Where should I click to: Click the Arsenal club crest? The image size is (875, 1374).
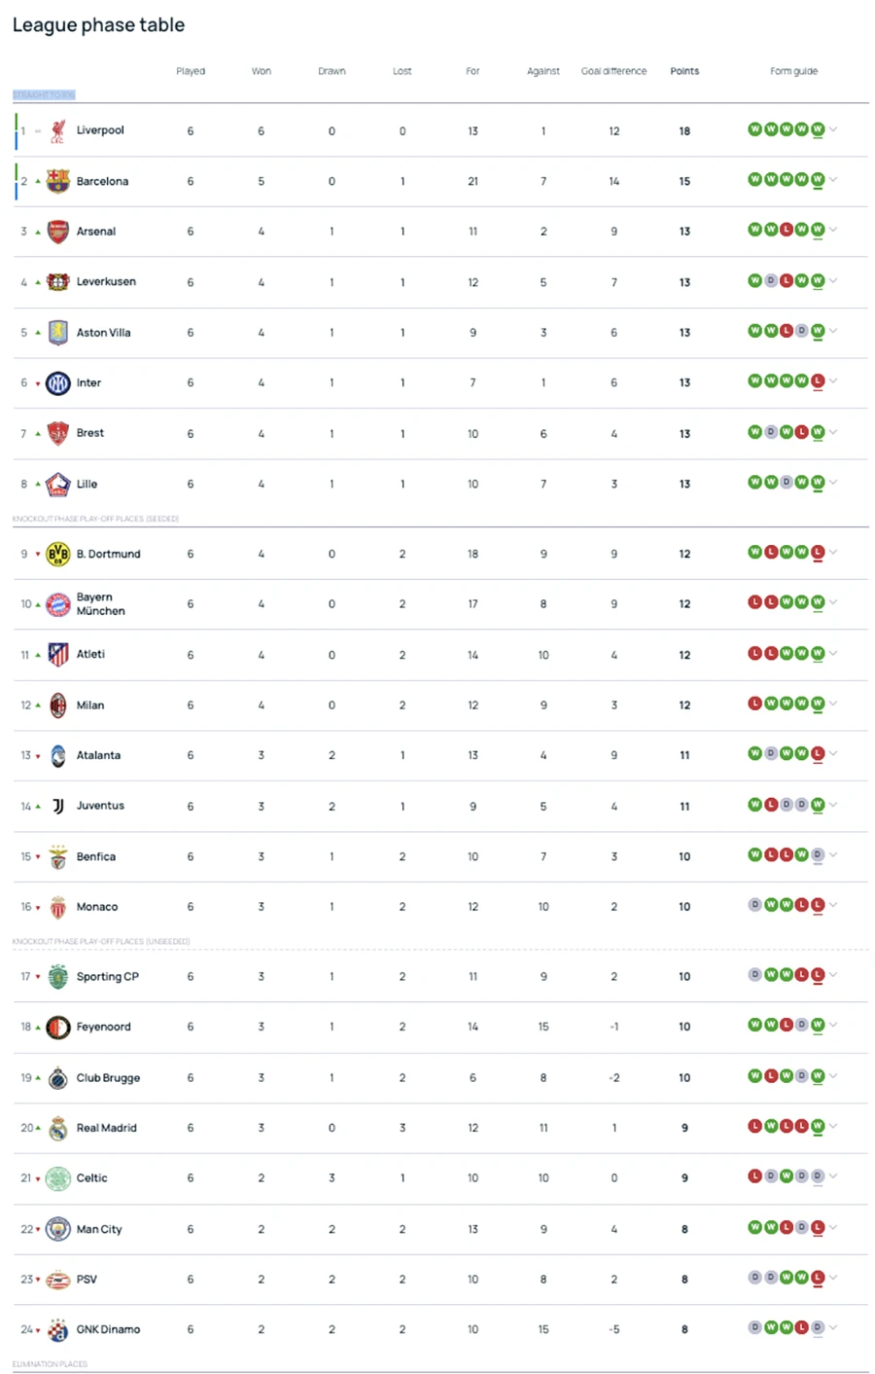57,232
